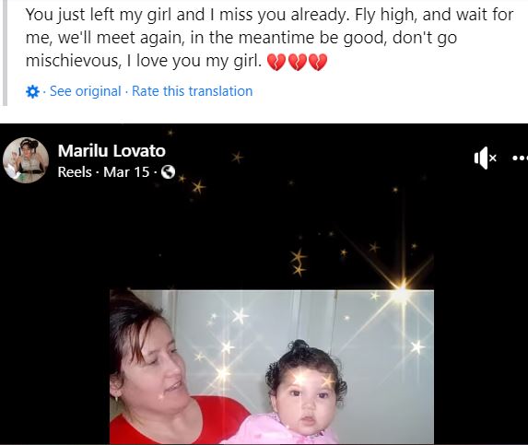
Task: Click the See original link
Action: 85,91
